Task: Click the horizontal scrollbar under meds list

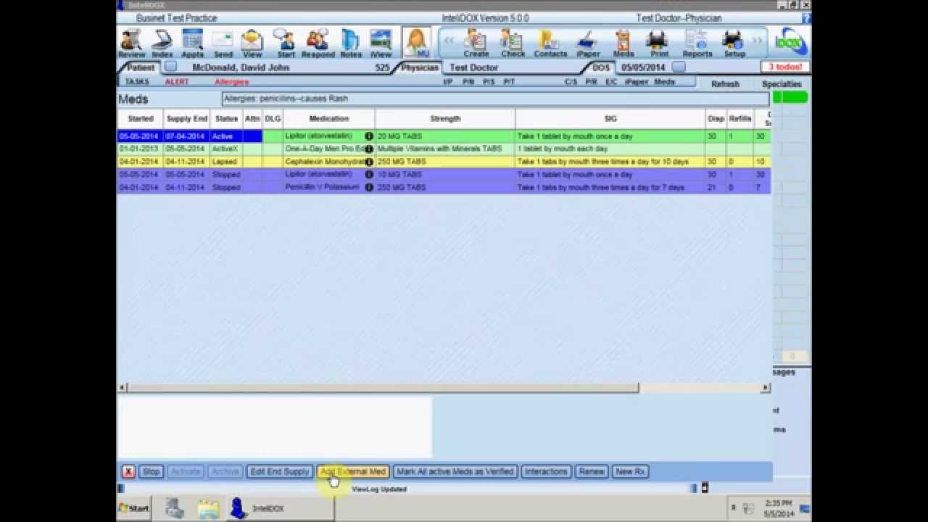Action: click(x=444, y=388)
